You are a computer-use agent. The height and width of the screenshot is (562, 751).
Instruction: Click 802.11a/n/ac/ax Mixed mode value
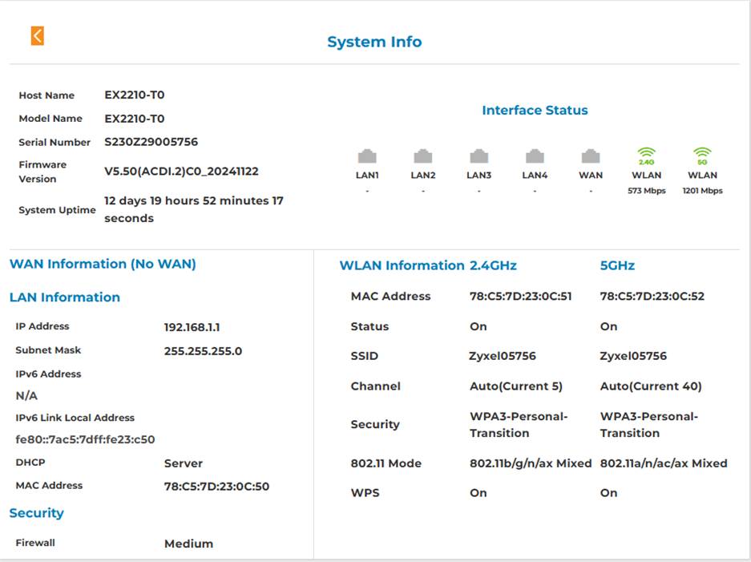[x=664, y=463]
